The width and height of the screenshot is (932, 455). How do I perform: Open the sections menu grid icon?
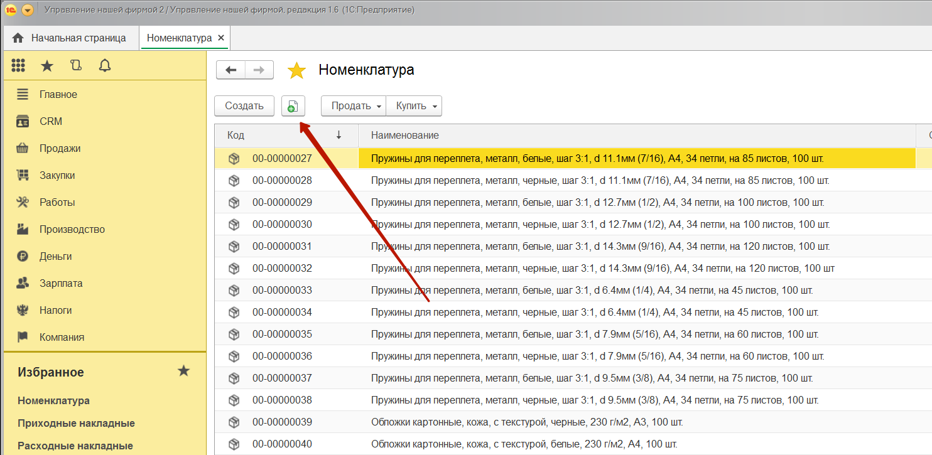pyautogui.click(x=18, y=65)
